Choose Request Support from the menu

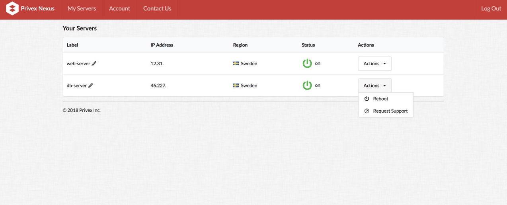[x=386, y=111]
